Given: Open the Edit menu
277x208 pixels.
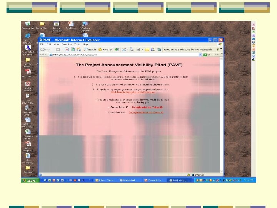Looking at the screenshot, I should point(49,44).
